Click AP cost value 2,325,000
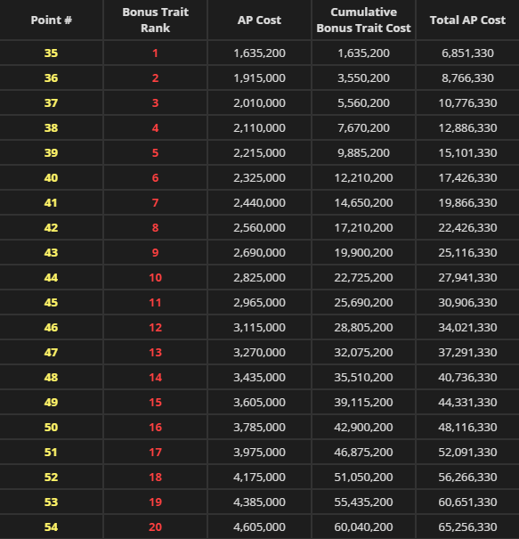519x539 pixels. (259, 177)
